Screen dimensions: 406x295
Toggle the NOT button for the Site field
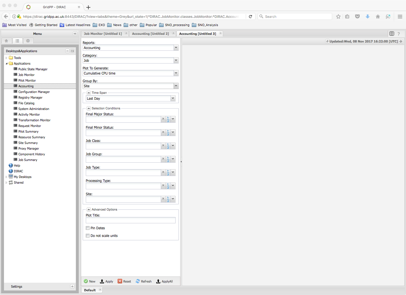pos(168,199)
